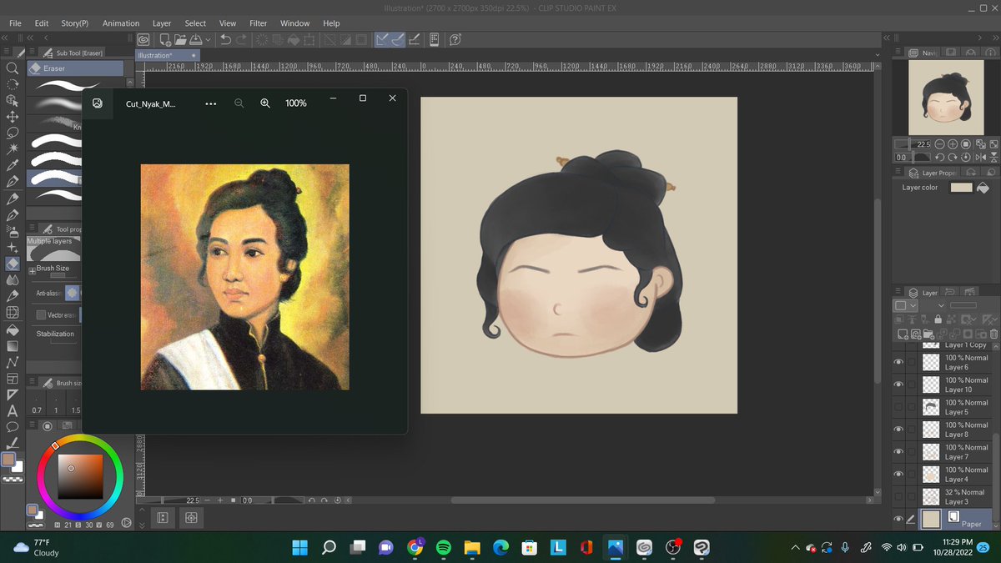Click the Layer color swatch

click(961, 188)
